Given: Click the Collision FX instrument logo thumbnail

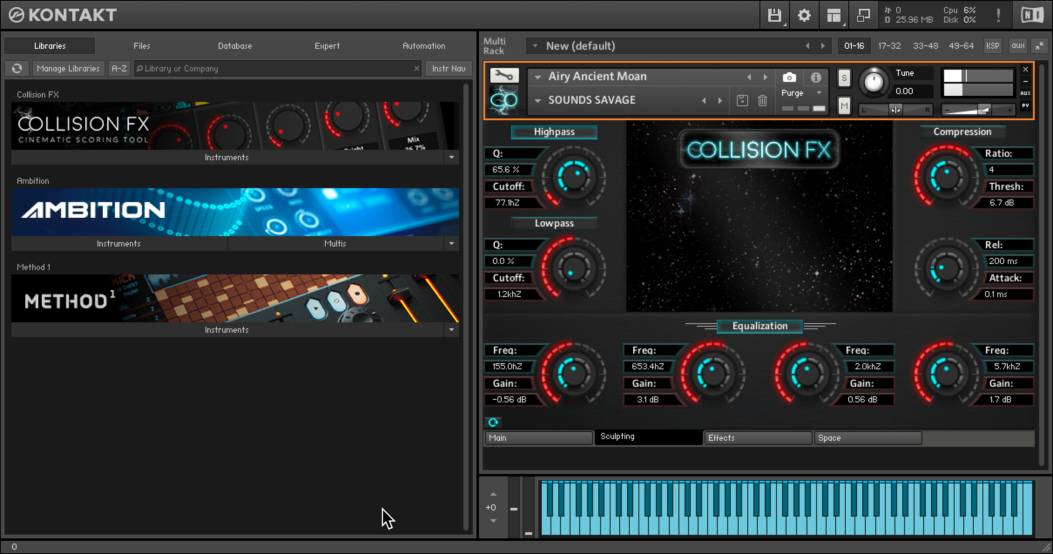Looking at the screenshot, I should (x=504, y=100).
